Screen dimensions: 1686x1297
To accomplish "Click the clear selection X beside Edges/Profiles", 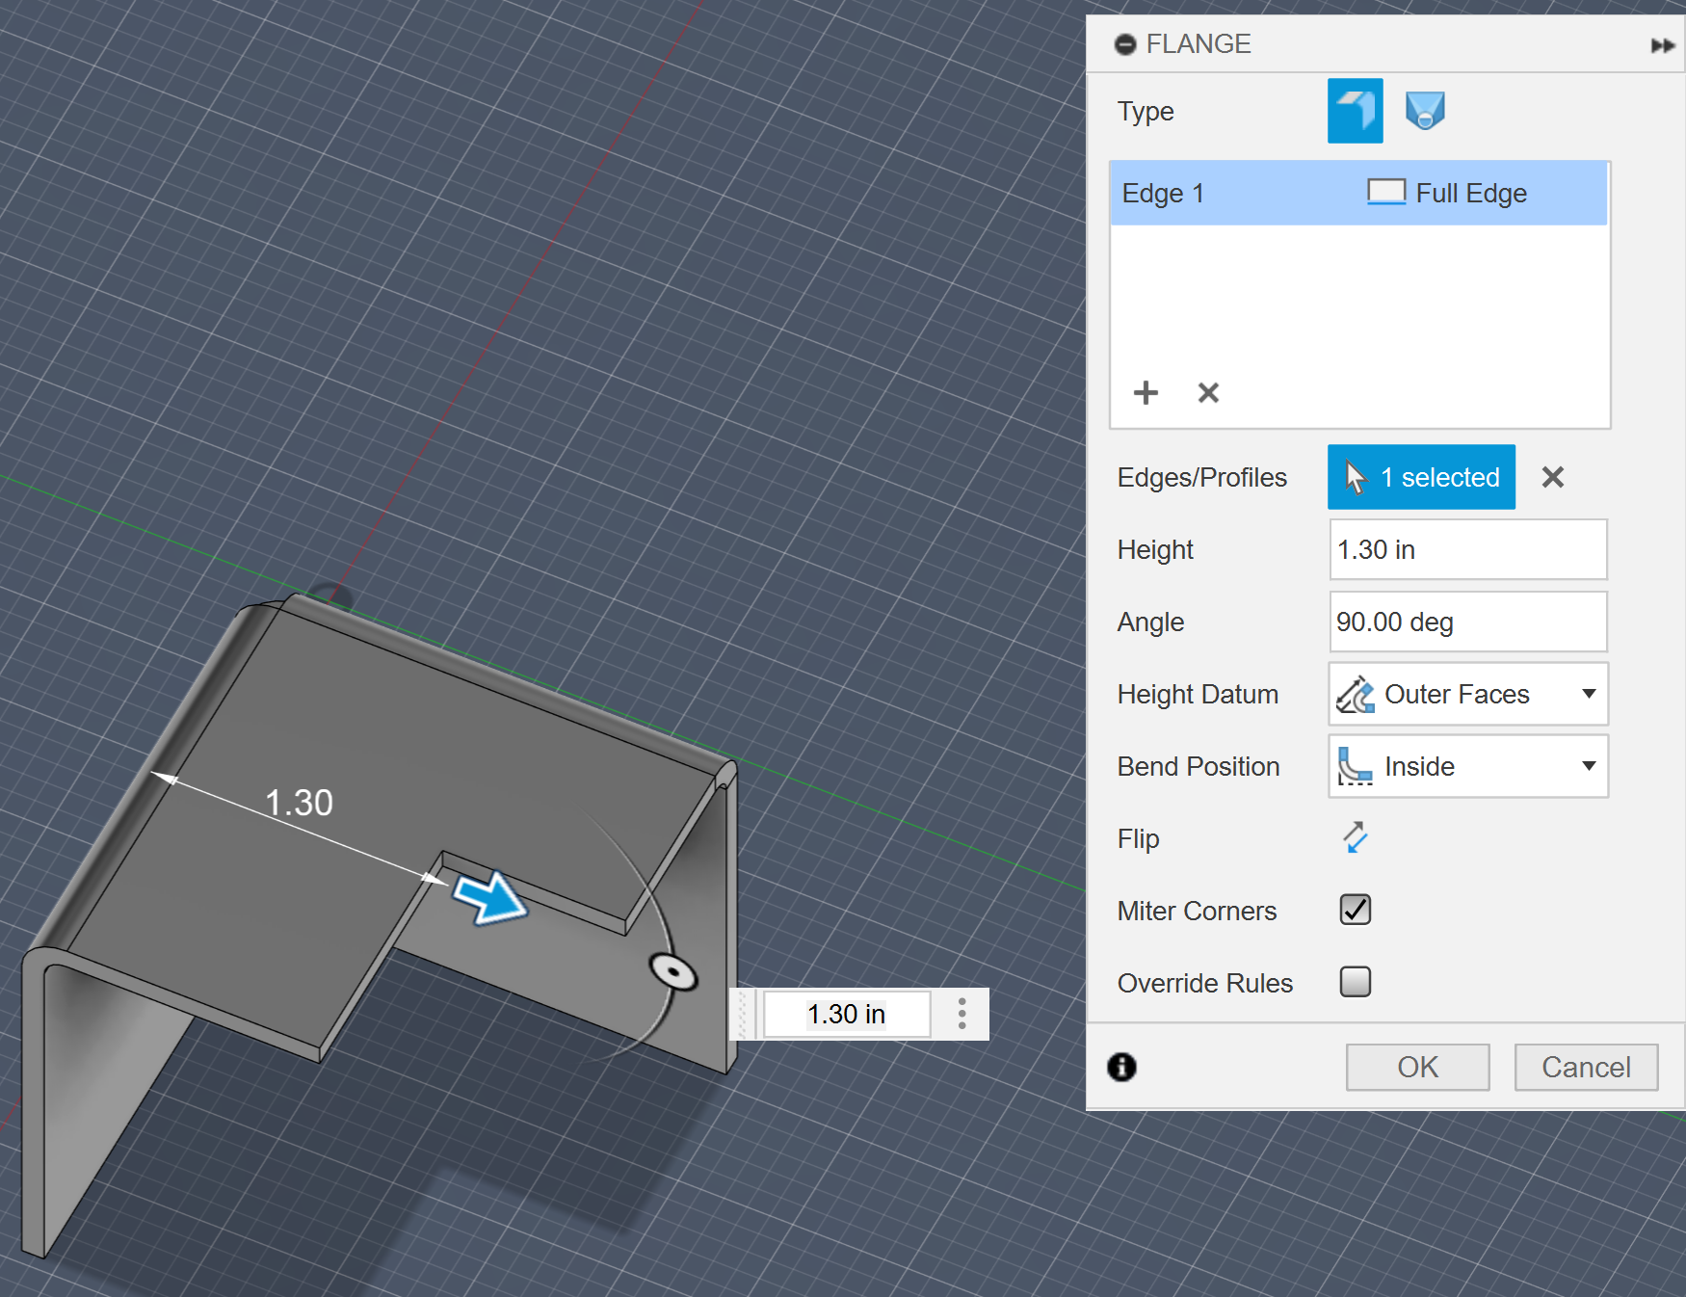I will (1552, 477).
